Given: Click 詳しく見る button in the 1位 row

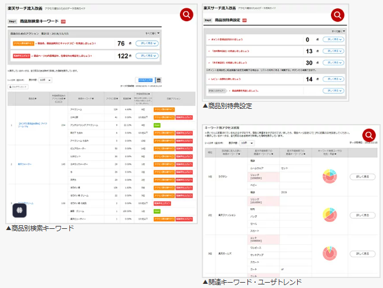Looking at the screenshot, I should pyautogui.click(x=362, y=177).
